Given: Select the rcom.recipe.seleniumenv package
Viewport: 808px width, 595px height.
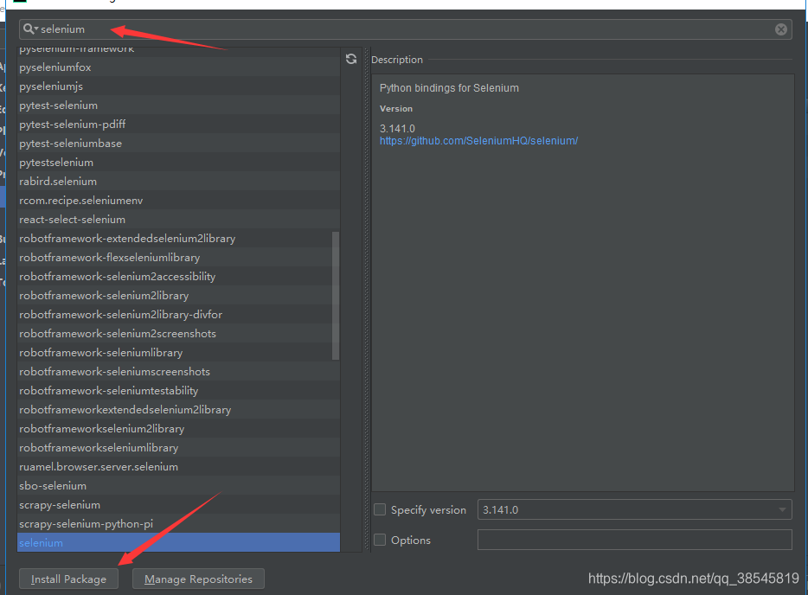Looking at the screenshot, I should coord(178,201).
